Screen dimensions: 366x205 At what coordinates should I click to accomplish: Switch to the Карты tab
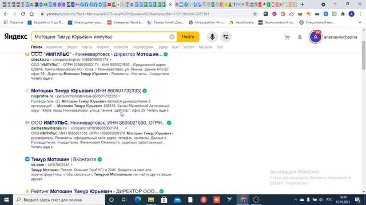87,47
